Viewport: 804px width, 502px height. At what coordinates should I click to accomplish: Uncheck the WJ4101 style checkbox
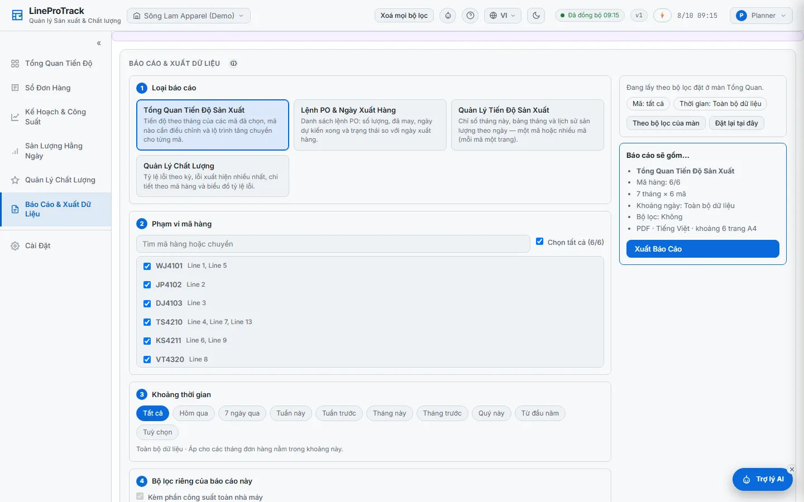pos(147,266)
